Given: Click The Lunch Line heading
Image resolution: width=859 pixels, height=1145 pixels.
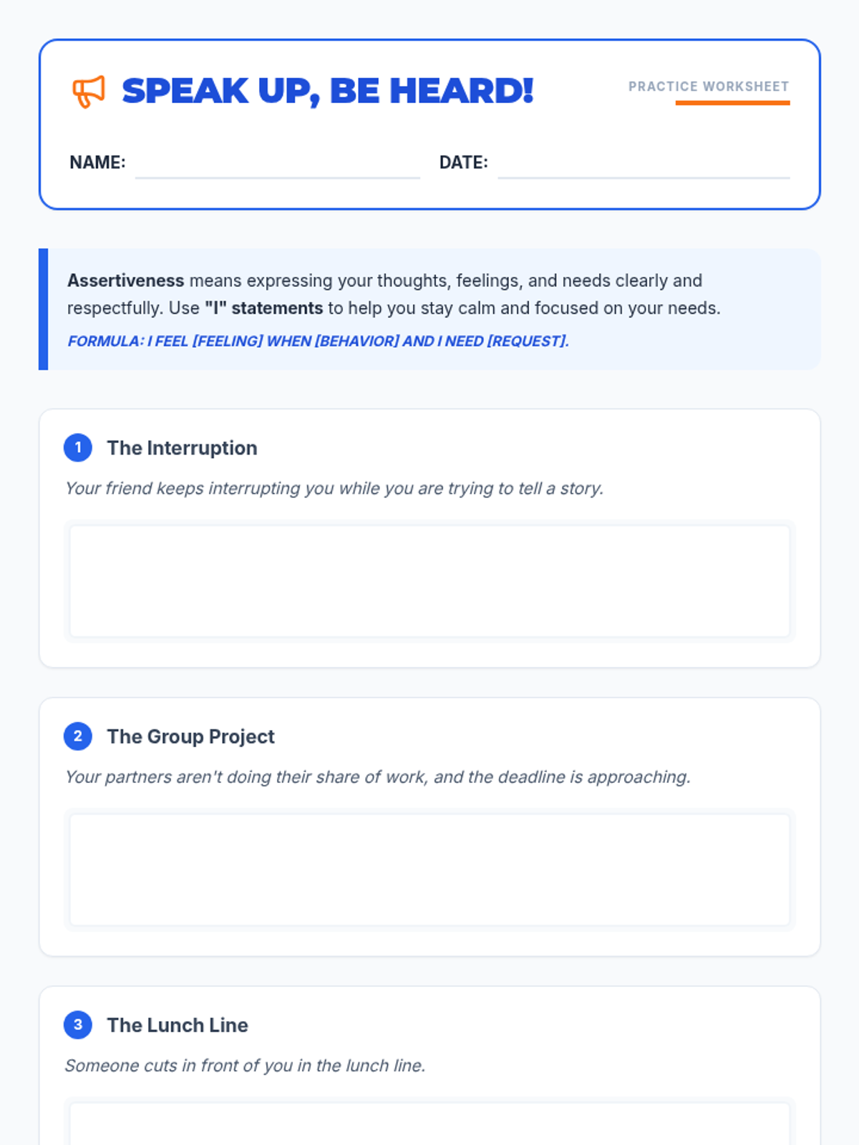Looking at the screenshot, I should click(178, 1025).
